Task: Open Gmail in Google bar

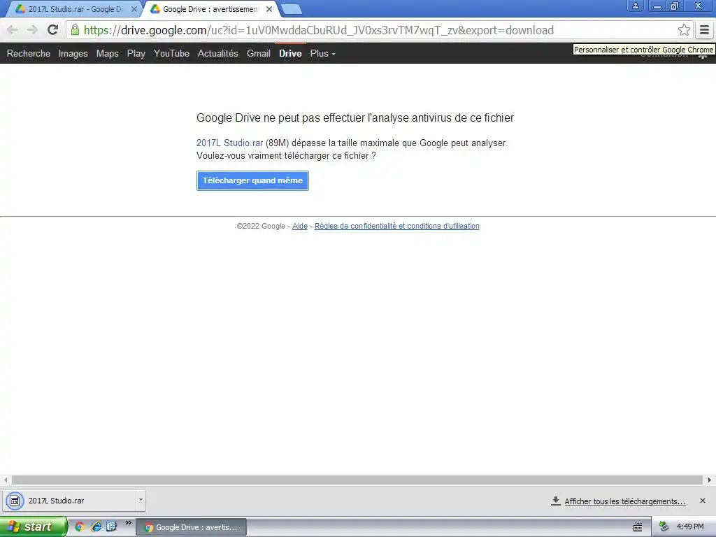Action: click(x=259, y=53)
